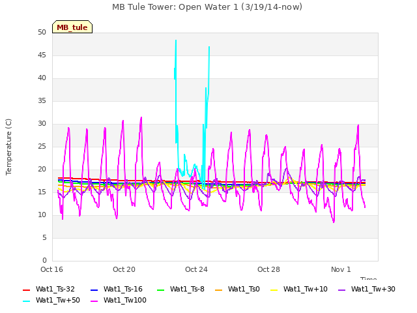The height and width of the screenshot is (313, 417).
Task: Click the cyan Wat1_Tw+50 legend swatch
Action: [26, 301]
